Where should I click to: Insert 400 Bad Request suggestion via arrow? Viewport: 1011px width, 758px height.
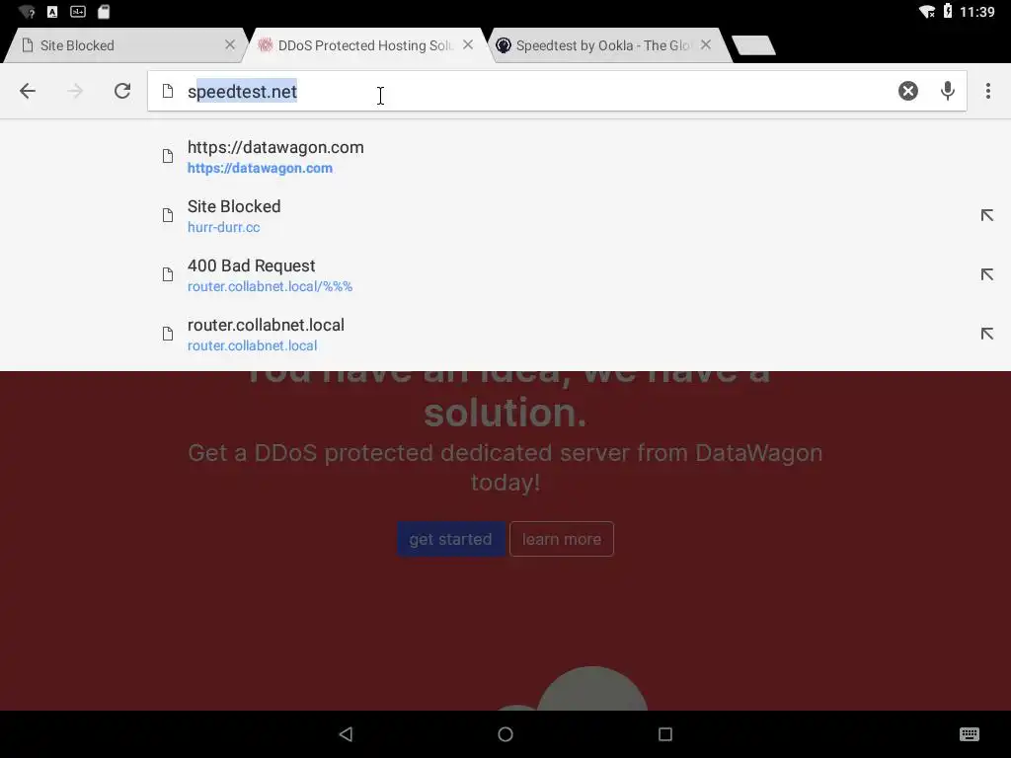pos(986,274)
